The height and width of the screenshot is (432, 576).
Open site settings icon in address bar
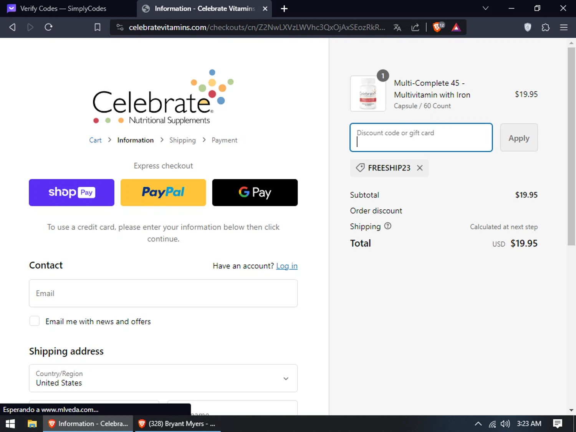click(120, 27)
